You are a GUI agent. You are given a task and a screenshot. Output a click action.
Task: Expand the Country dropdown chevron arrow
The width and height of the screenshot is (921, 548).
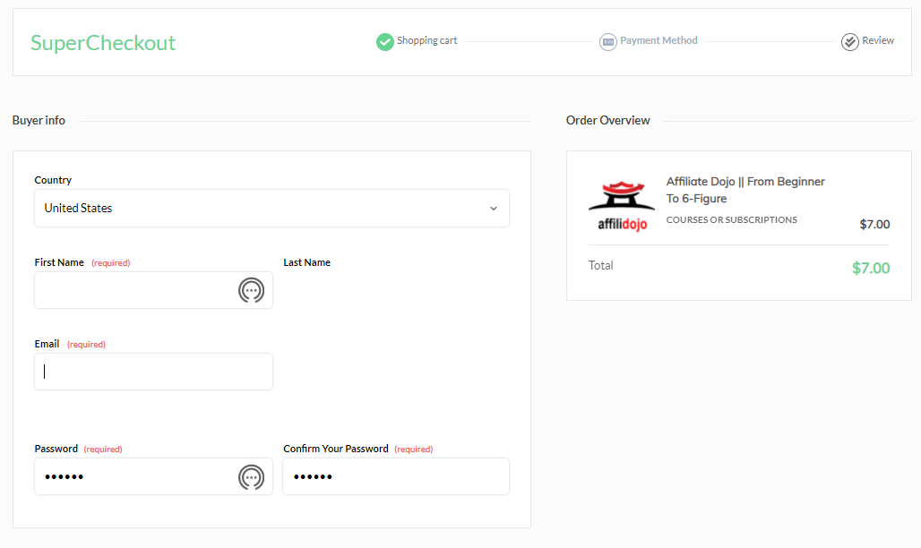[494, 209]
